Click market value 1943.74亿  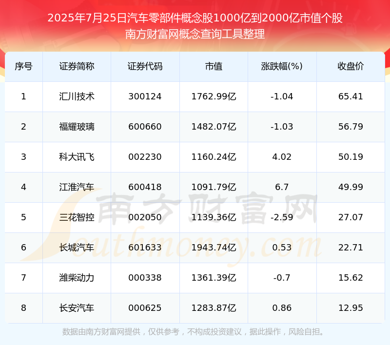[214, 248]
